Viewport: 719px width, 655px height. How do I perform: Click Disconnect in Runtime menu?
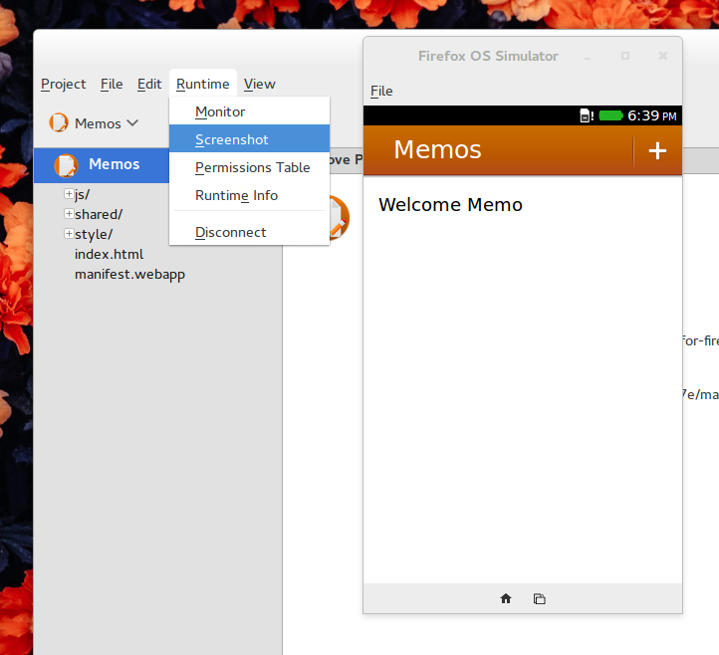coord(249,232)
